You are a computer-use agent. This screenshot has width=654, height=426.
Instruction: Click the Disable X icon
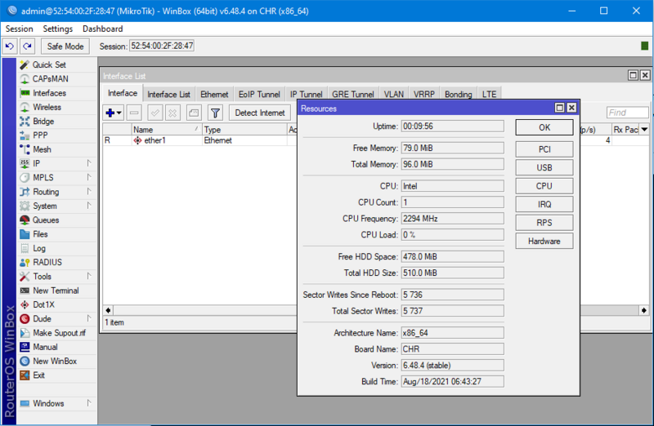coord(172,113)
